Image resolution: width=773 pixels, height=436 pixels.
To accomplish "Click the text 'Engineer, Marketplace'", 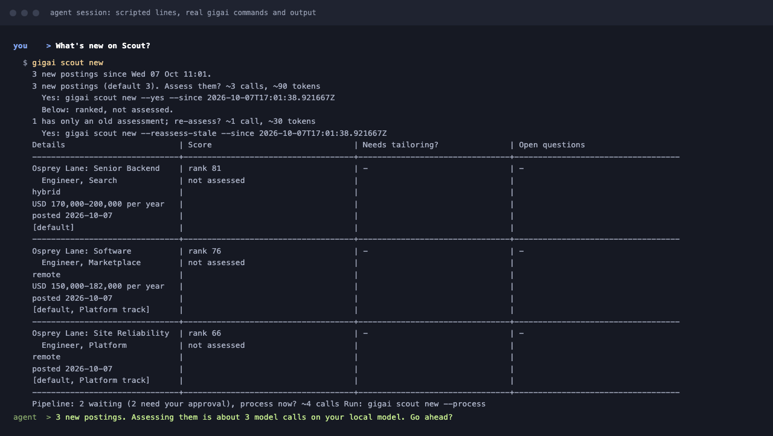I will [91, 263].
